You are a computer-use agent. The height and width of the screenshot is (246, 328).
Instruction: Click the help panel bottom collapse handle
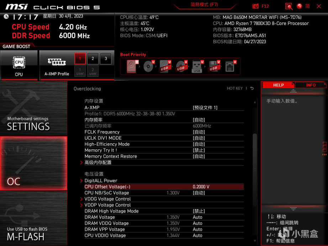[293, 209]
